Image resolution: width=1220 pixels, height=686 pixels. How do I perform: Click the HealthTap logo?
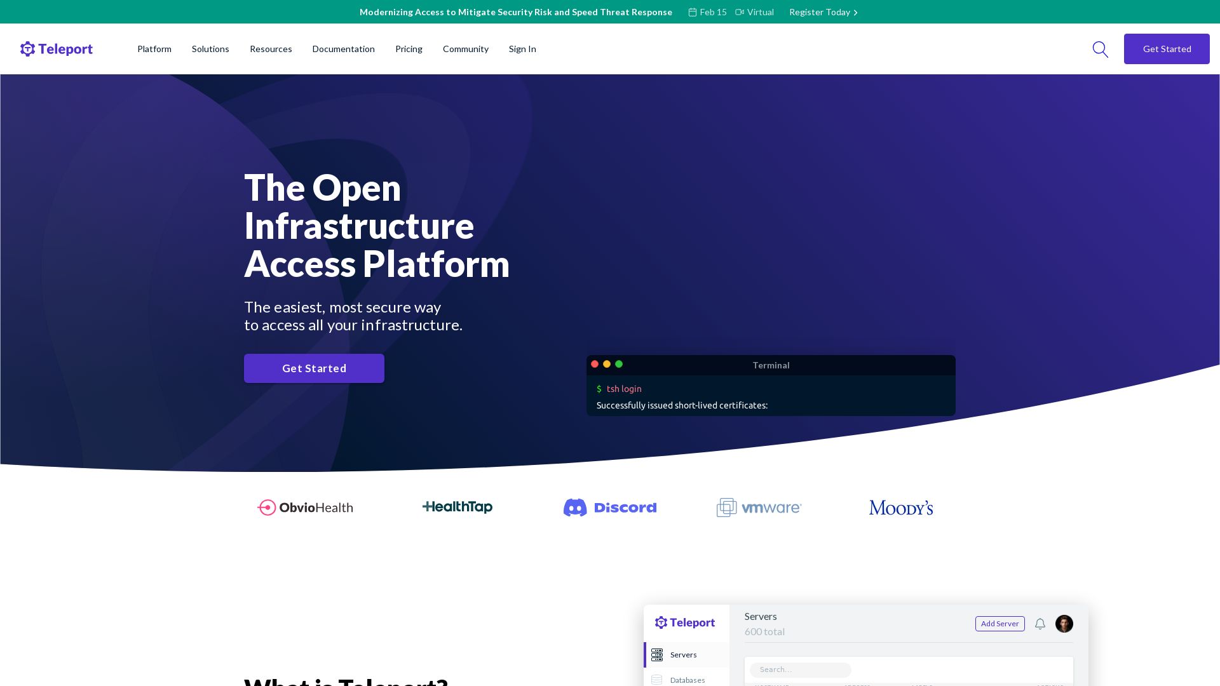tap(457, 507)
